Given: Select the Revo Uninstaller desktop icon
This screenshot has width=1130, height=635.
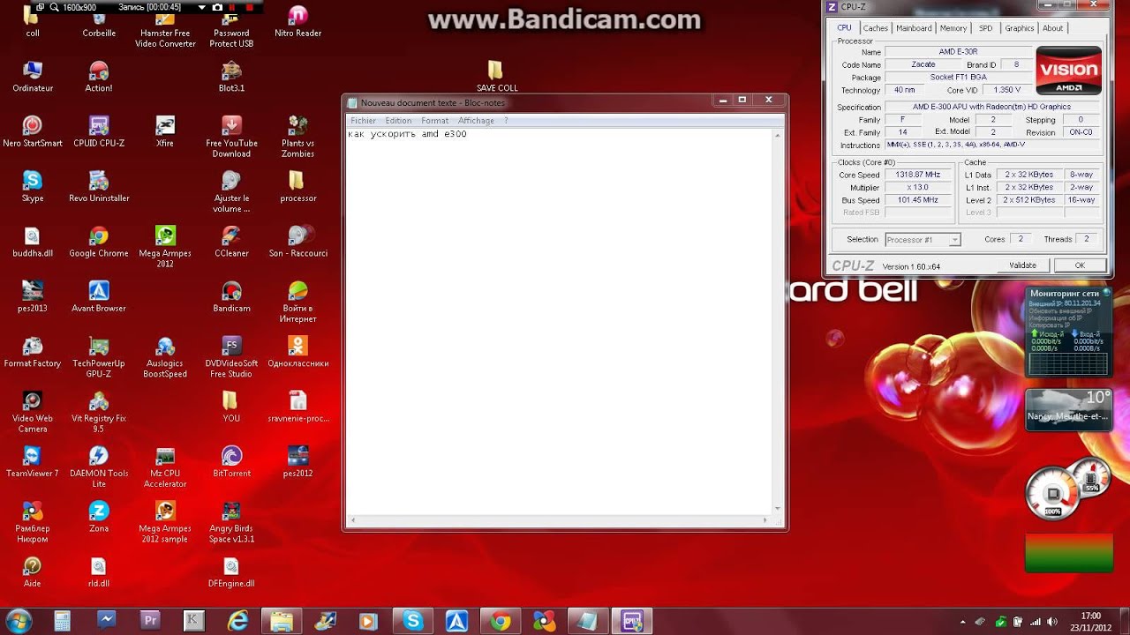Looking at the screenshot, I should 99,186.
